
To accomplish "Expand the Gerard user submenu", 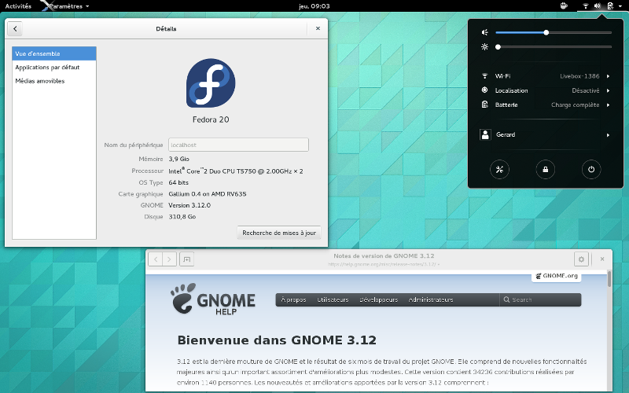I will pyautogui.click(x=546, y=134).
